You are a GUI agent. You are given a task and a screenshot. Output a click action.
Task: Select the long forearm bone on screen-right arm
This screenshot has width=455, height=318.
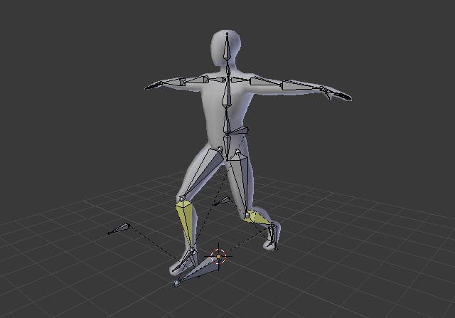tap(299, 86)
